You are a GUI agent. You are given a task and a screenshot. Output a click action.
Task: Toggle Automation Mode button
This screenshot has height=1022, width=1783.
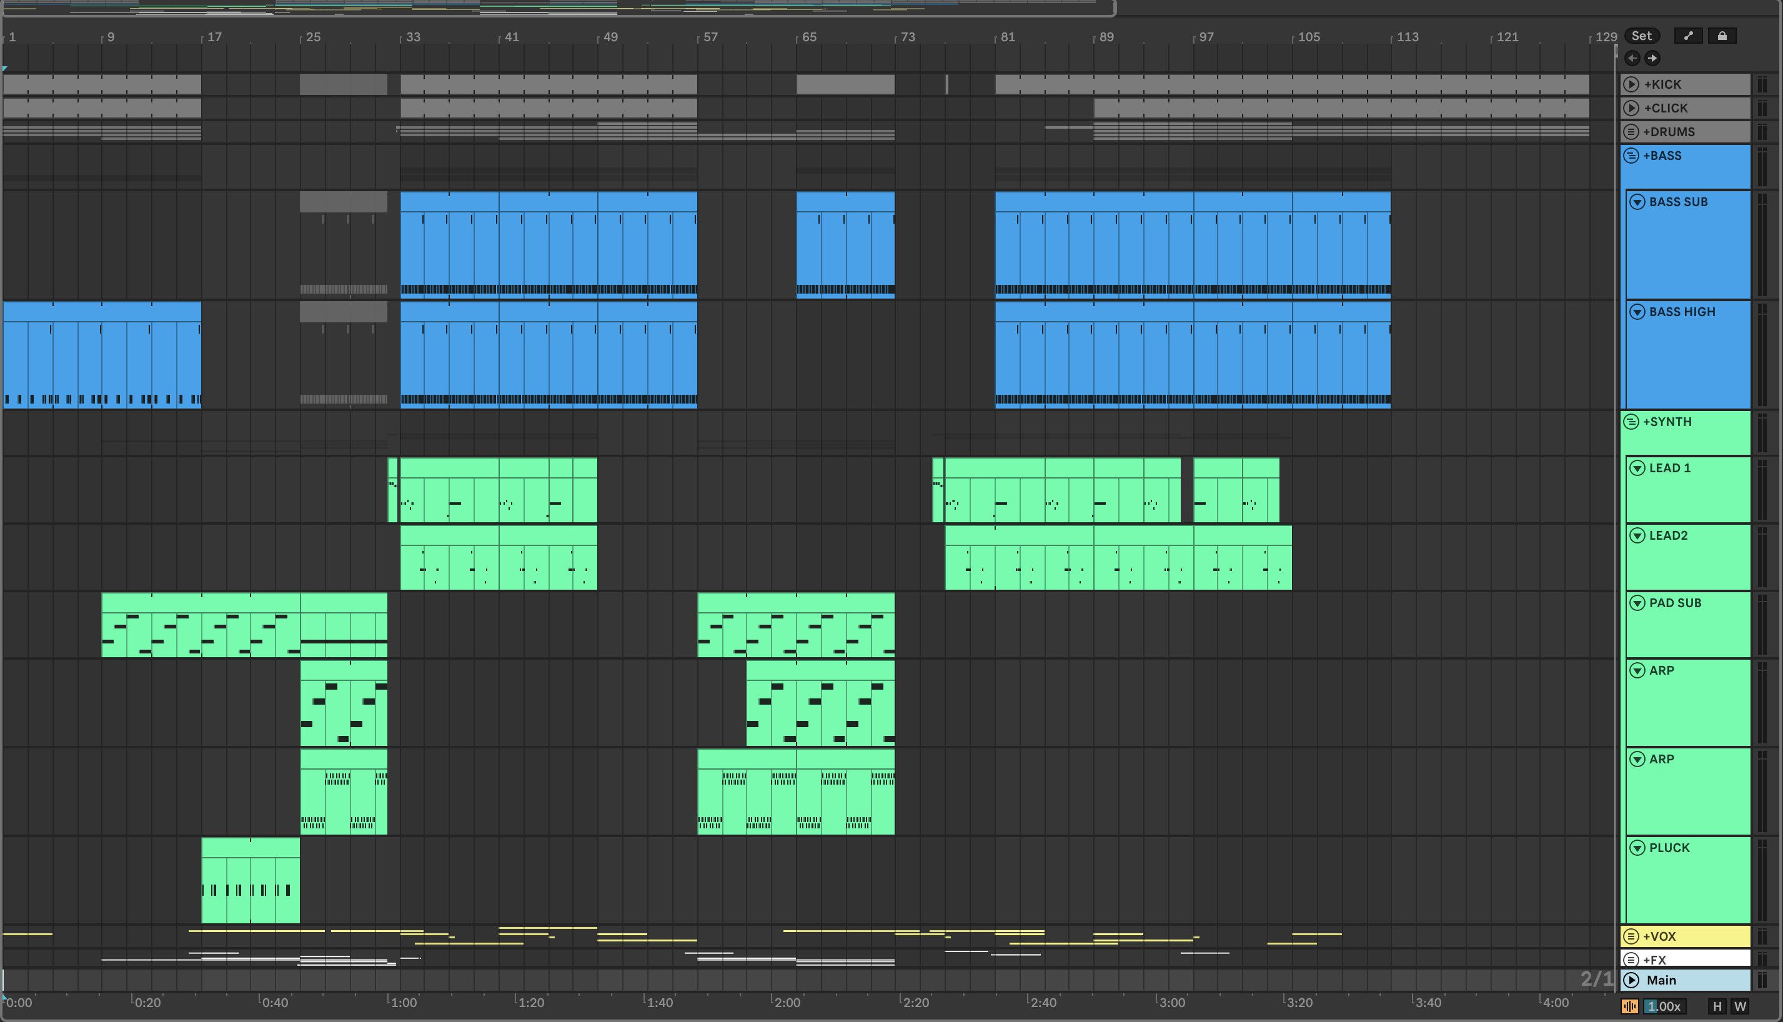1688,36
